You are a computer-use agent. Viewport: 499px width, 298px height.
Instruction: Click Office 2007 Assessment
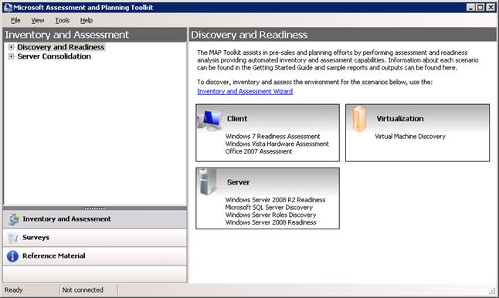tap(259, 152)
